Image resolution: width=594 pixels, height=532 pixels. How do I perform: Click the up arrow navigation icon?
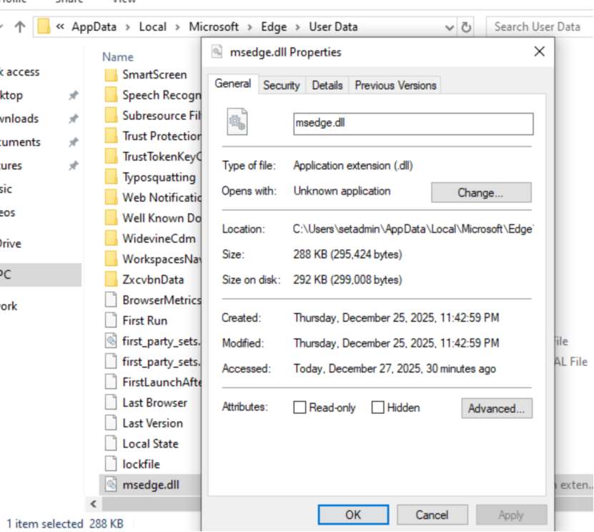point(19,27)
